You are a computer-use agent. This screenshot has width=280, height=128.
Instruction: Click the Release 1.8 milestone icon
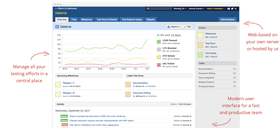(x=58, y=94)
